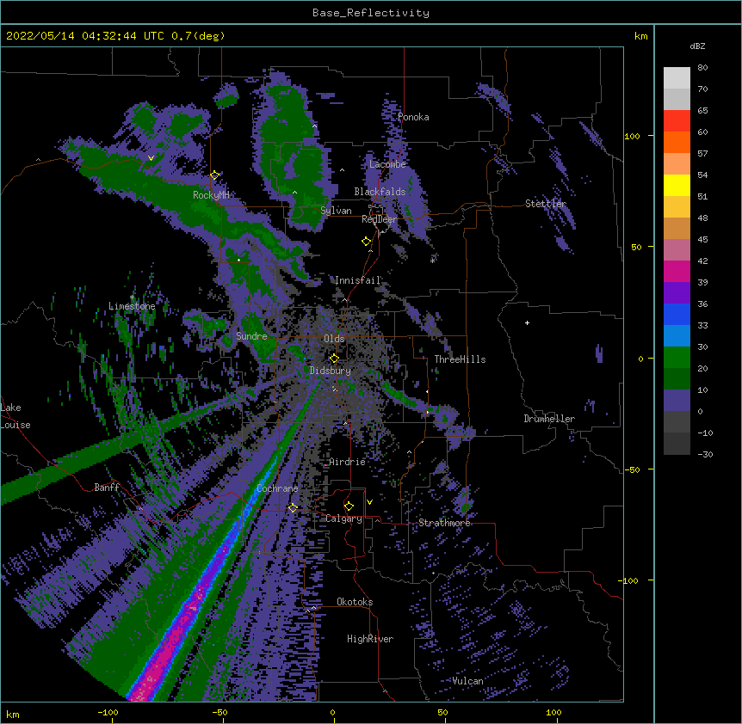Click the white plus marker north of Drumheller

[x=527, y=322]
